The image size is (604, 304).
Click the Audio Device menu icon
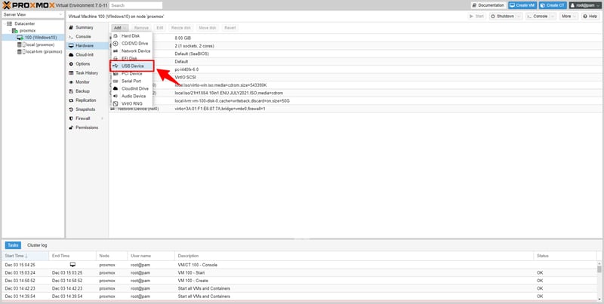(x=115, y=96)
